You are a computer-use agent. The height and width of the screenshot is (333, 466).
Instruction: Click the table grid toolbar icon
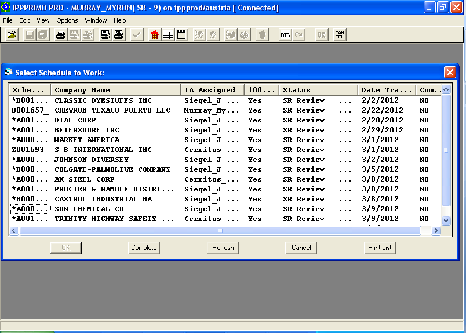click(x=168, y=35)
